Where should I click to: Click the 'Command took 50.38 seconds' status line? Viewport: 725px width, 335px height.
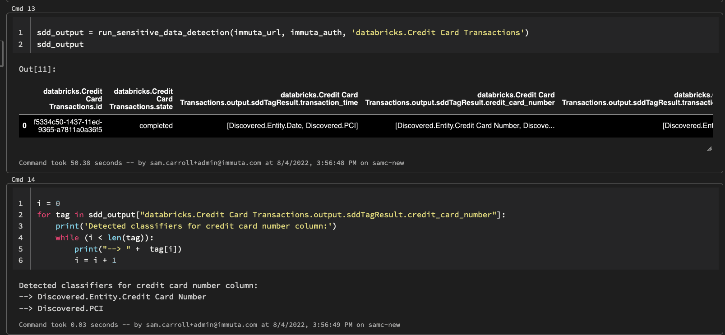point(212,163)
